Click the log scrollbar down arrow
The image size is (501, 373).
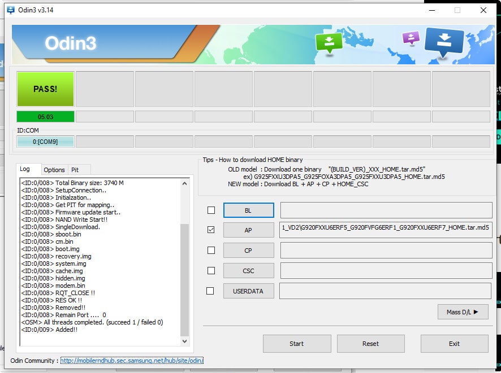point(184,341)
